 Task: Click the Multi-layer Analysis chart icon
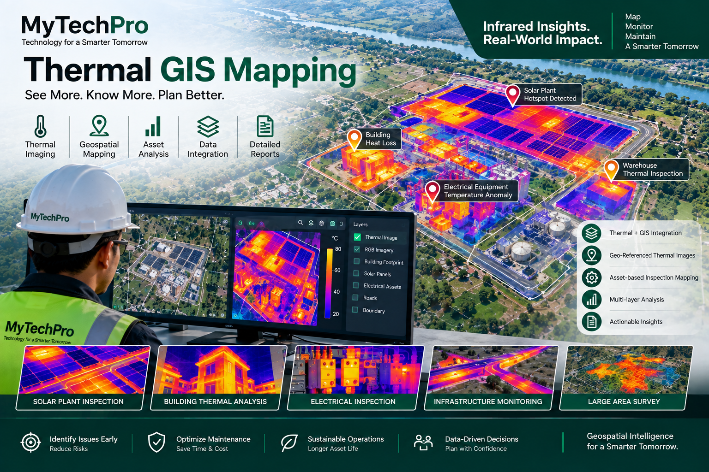point(592,300)
